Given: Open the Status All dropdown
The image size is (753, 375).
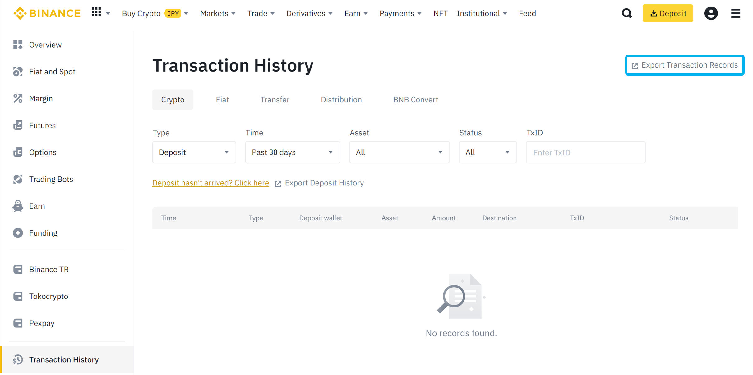Looking at the screenshot, I should [488, 152].
